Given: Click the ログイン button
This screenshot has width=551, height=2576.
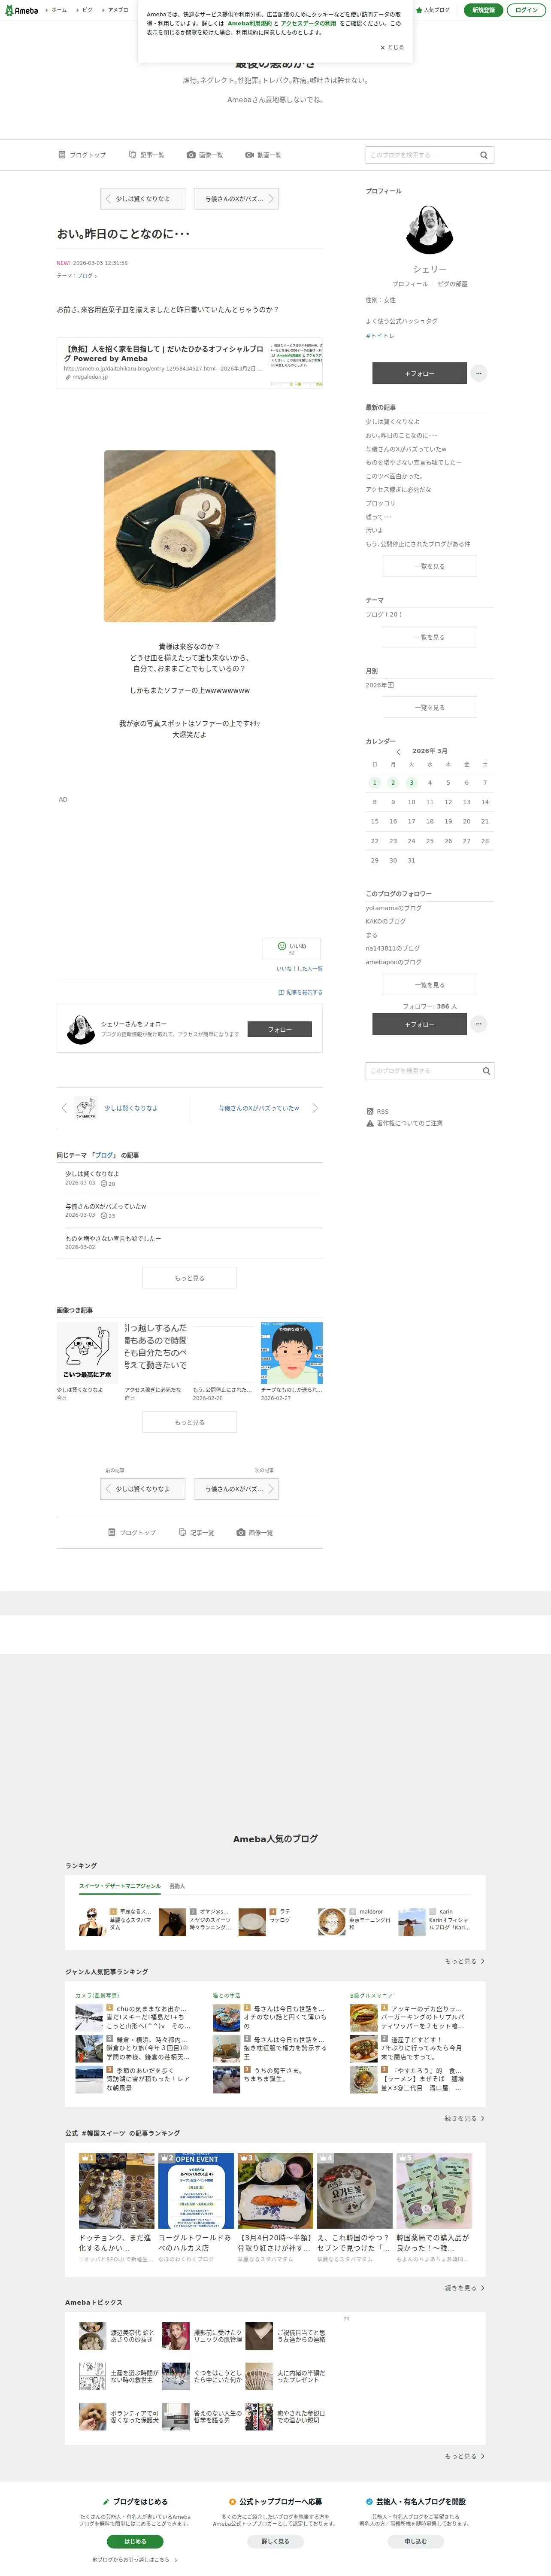Looking at the screenshot, I should click(x=526, y=10).
